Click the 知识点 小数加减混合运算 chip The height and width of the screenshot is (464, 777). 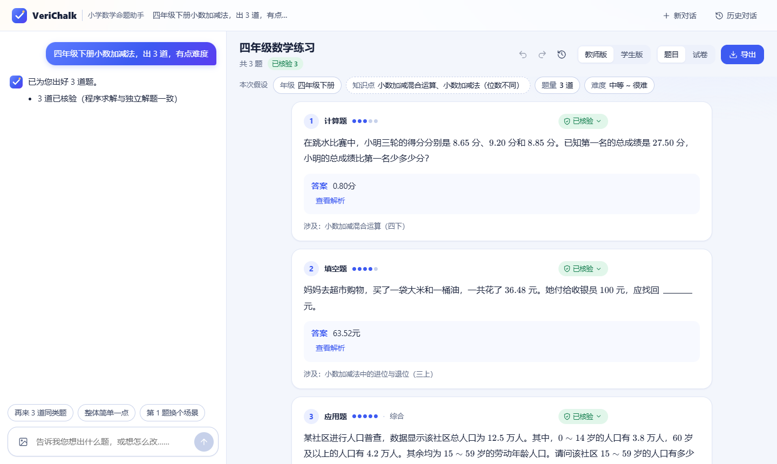click(x=438, y=85)
